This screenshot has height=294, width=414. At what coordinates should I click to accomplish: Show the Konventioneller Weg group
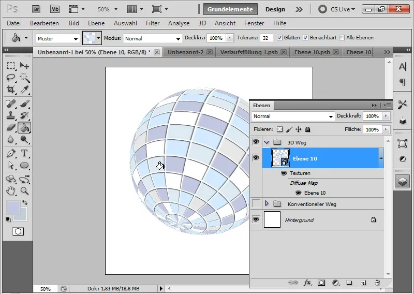click(256, 203)
